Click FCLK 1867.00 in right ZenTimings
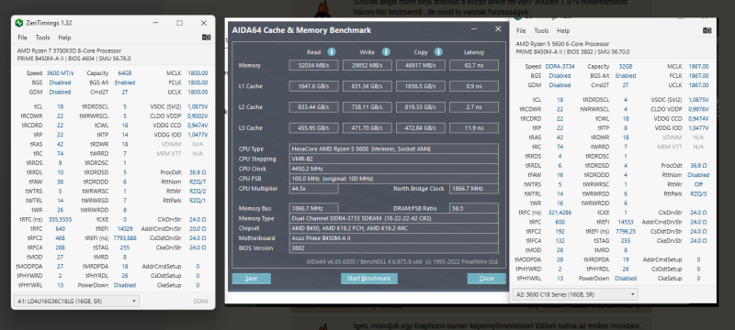735x330 pixels. [698, 76]
